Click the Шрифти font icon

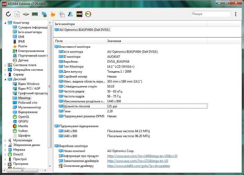pos(15,136)
